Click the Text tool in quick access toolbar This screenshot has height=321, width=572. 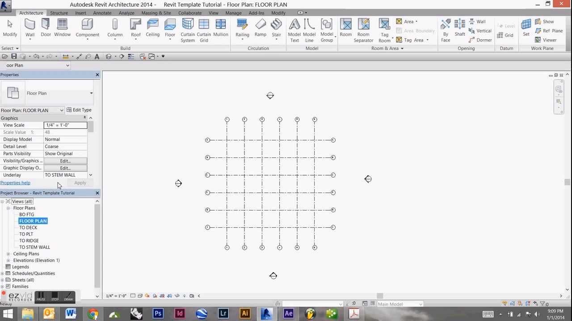click(x=97, y=56)
